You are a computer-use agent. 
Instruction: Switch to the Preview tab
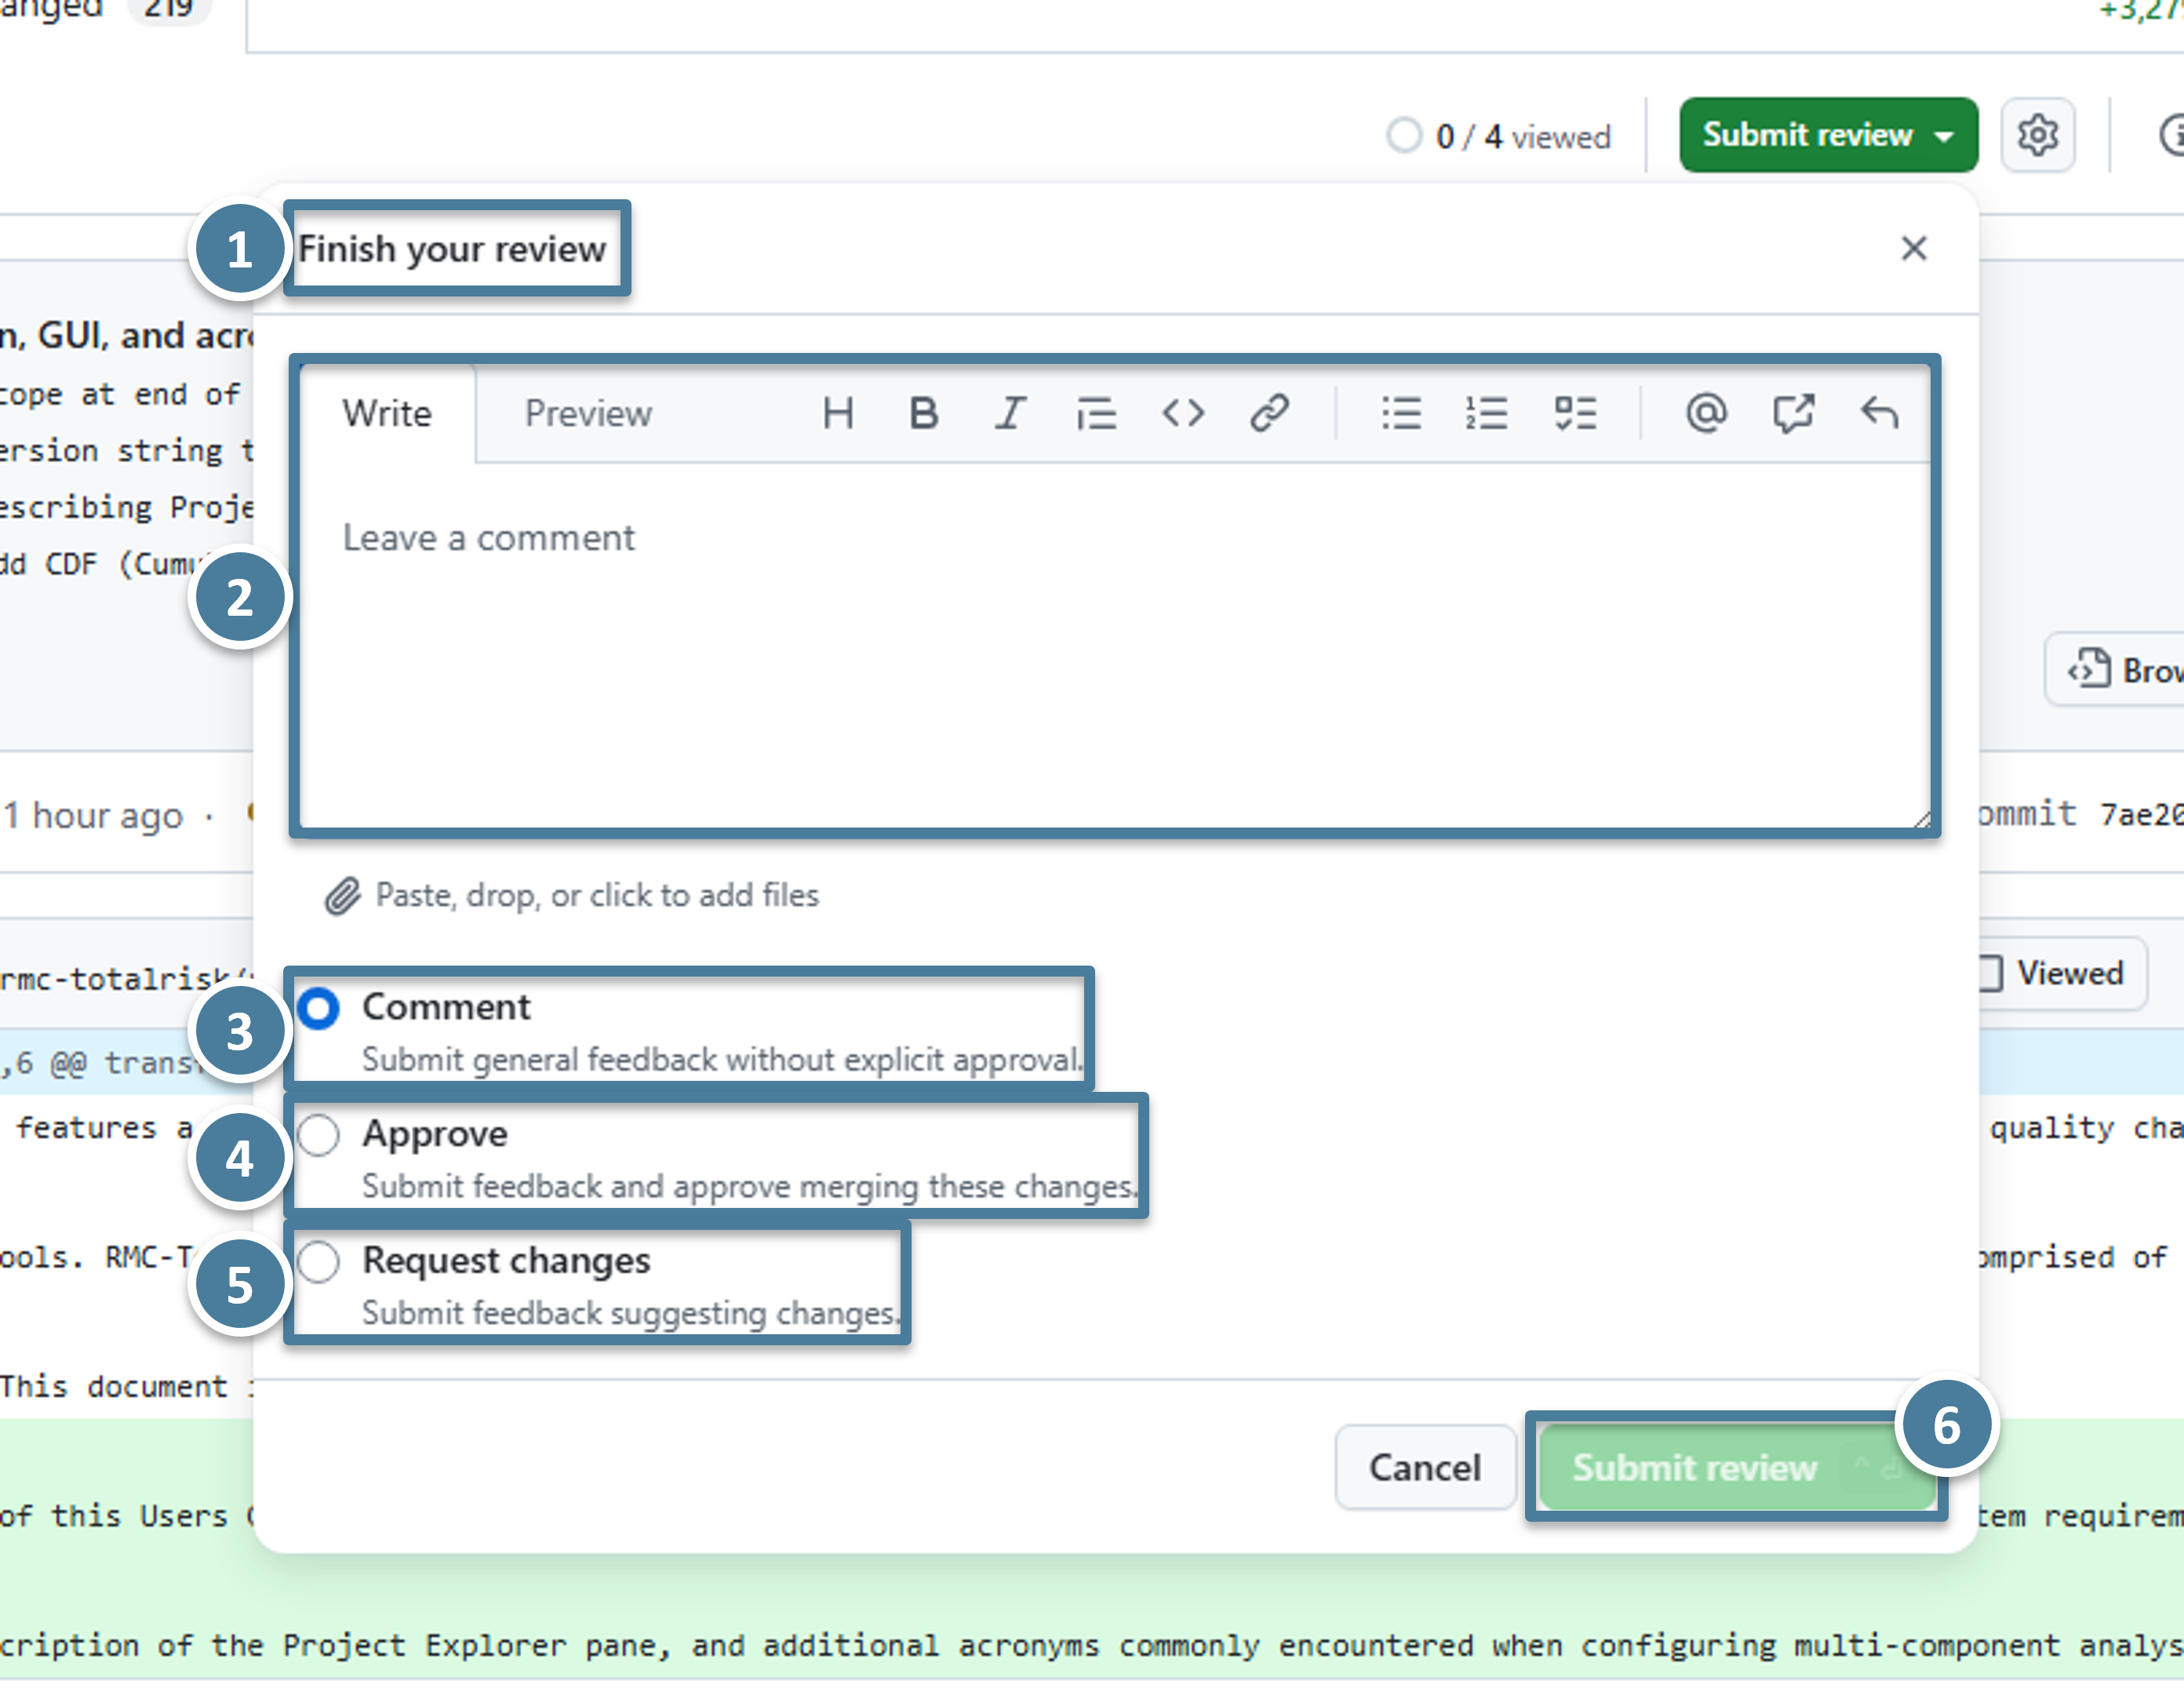(588, 413)
